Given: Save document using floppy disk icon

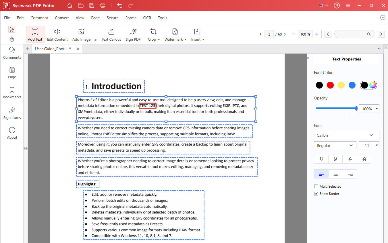Looking at the screenshot, I should click(92, 5).
